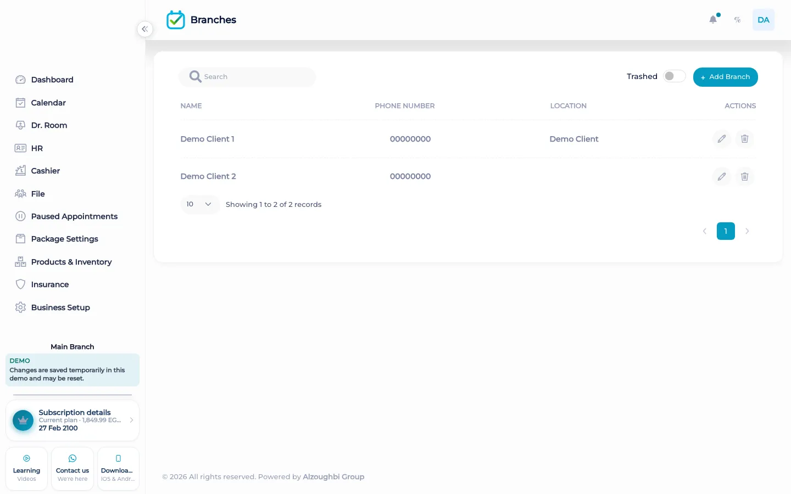
Task: Click the Demo Client location cell
Action: coord(574,139)
